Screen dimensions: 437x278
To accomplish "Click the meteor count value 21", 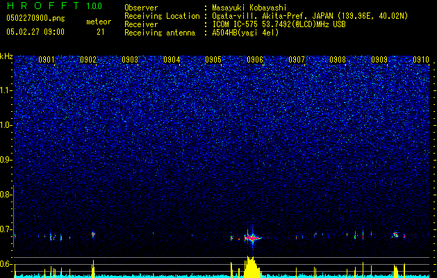I will 101,32.
